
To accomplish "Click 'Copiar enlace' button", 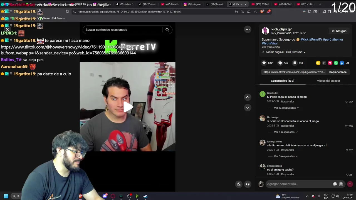I will [x=338, y=72].
